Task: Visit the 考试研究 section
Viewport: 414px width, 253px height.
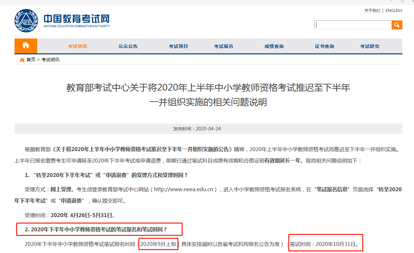Action: 370,46
